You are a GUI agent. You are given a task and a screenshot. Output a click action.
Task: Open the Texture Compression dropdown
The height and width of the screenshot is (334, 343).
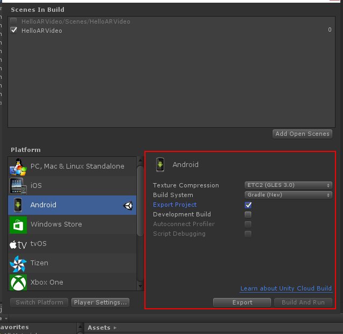[288, 185]
